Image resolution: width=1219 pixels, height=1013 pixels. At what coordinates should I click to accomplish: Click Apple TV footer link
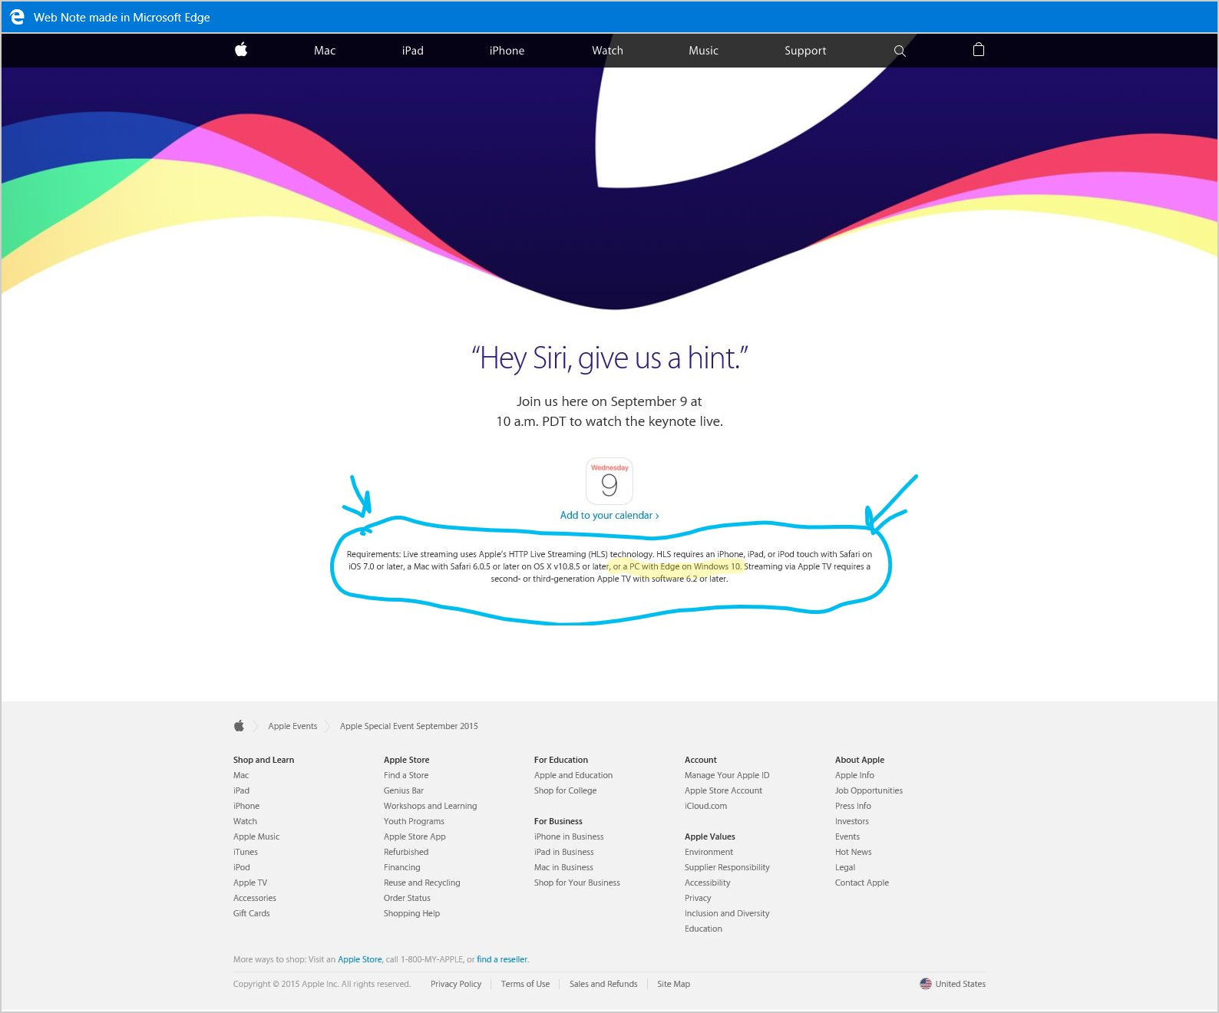[x=250, y=883]
